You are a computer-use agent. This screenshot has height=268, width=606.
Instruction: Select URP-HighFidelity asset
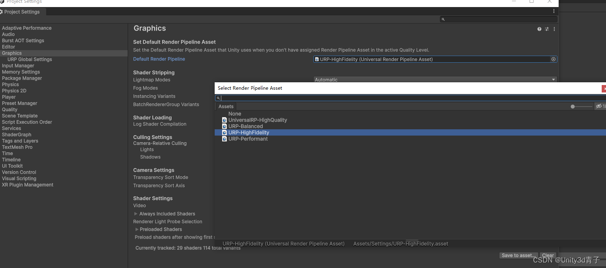pyautogui.click(x=249, y=132)
